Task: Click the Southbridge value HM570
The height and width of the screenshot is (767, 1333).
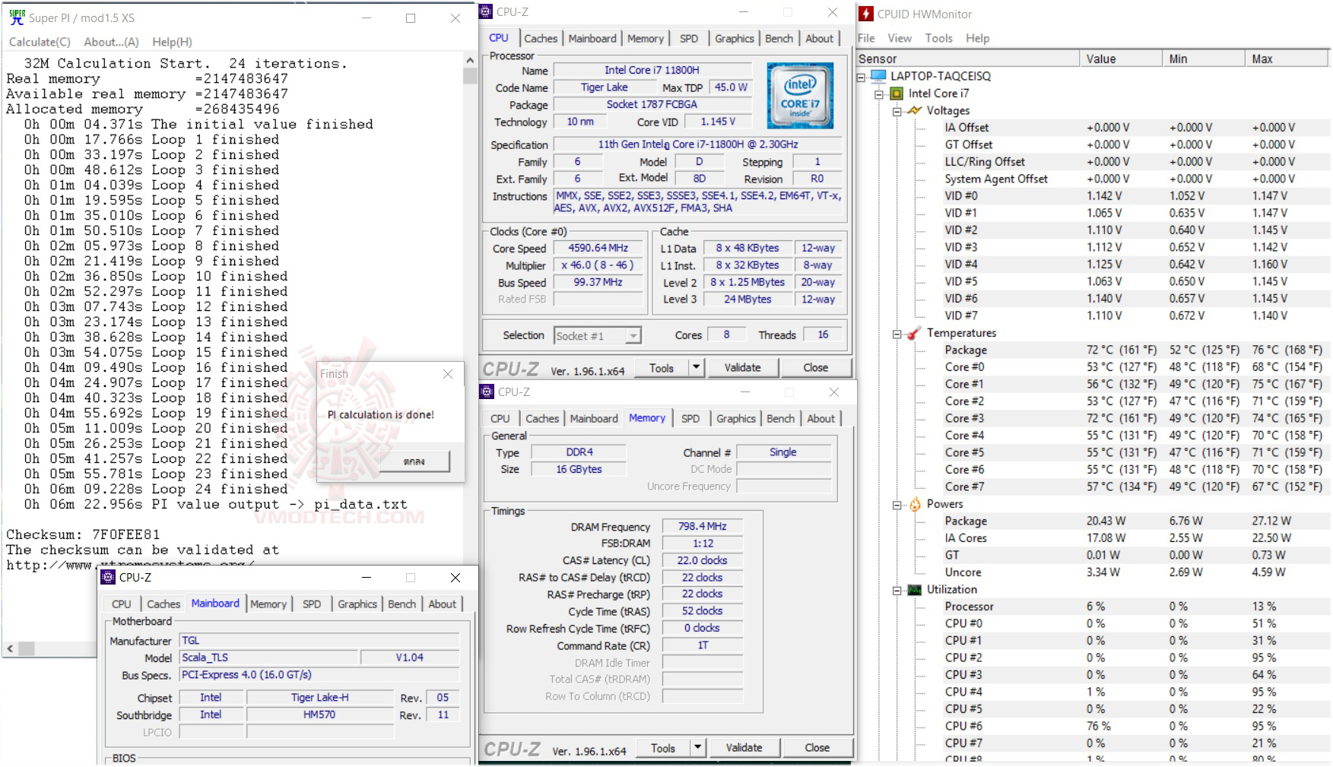Action: [x=319, y=715]
